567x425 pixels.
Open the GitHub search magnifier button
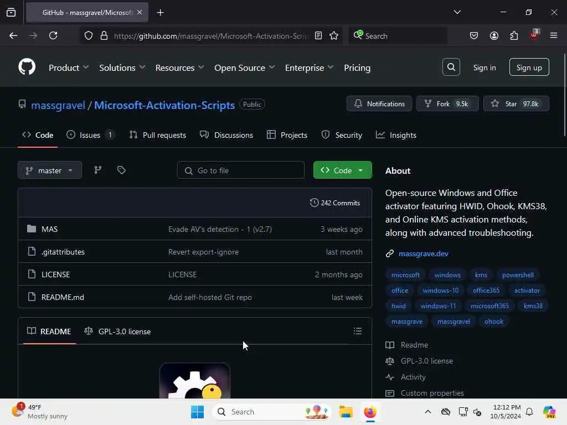point(451,67)
